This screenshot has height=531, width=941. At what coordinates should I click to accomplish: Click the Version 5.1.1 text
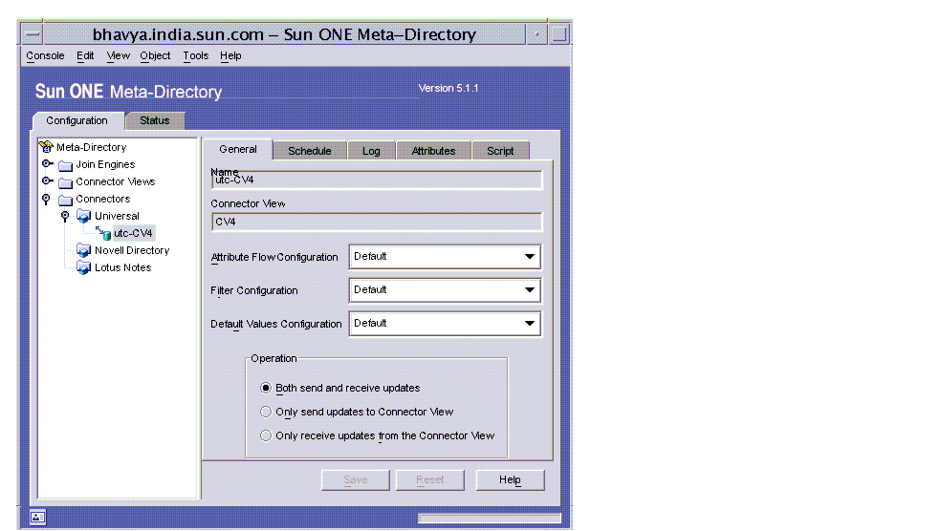coord(449,88)
